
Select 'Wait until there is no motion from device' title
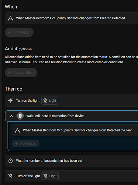55,116
